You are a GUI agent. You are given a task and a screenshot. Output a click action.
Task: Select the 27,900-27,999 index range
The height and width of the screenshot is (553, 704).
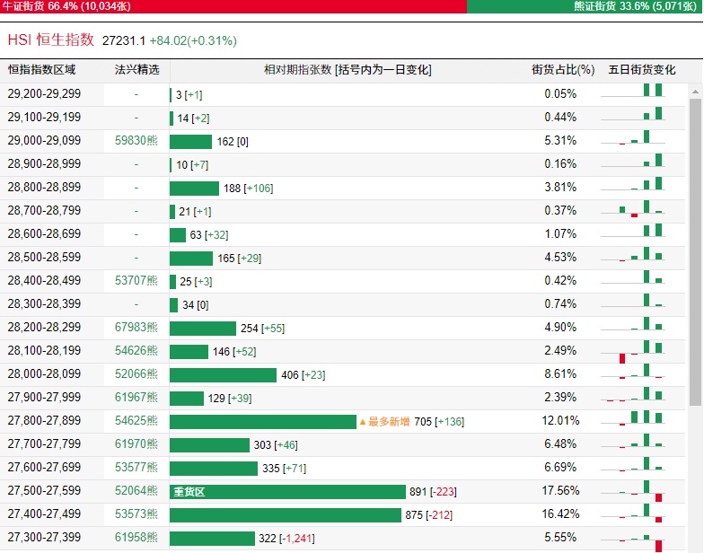click(44, 397)
